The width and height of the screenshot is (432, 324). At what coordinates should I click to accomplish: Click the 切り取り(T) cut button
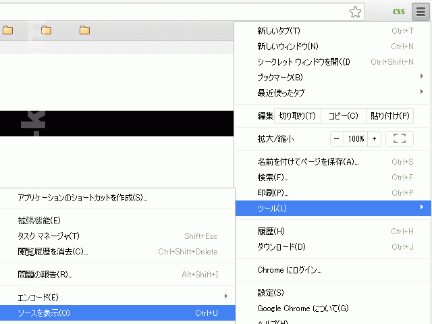(297, 116)
